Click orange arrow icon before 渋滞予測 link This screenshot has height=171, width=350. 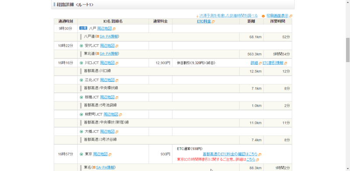(197, 16)
